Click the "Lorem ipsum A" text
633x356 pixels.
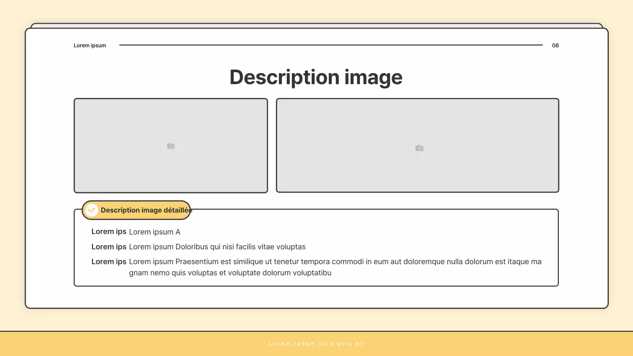(x=155, y=232)
